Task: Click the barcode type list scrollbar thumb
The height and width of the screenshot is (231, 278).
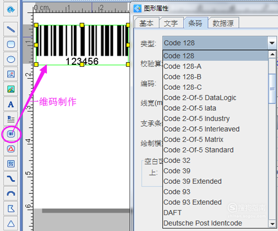Action: click(272, 89)
